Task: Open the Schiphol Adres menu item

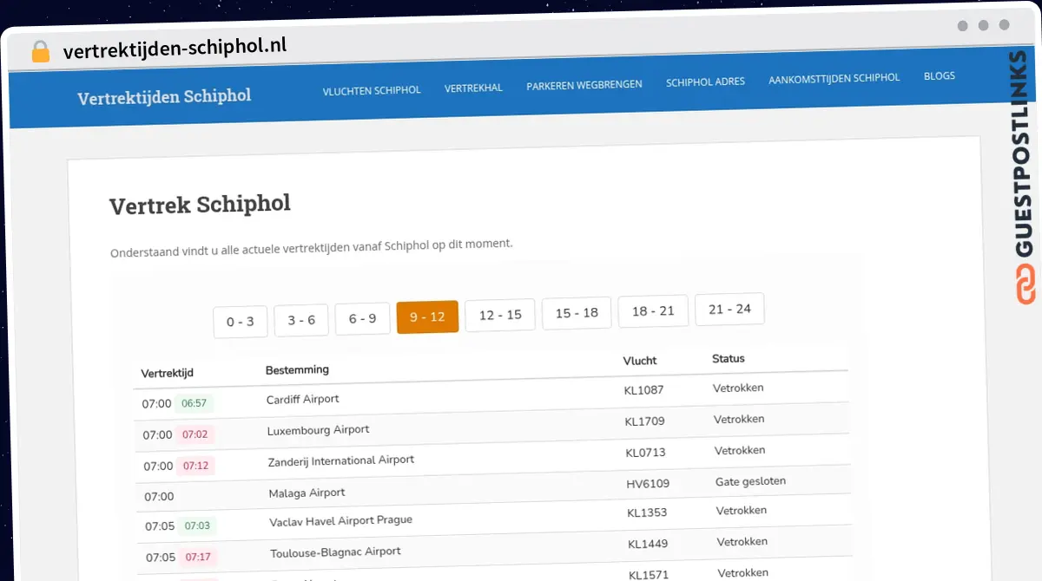Action: pos(705,82)
